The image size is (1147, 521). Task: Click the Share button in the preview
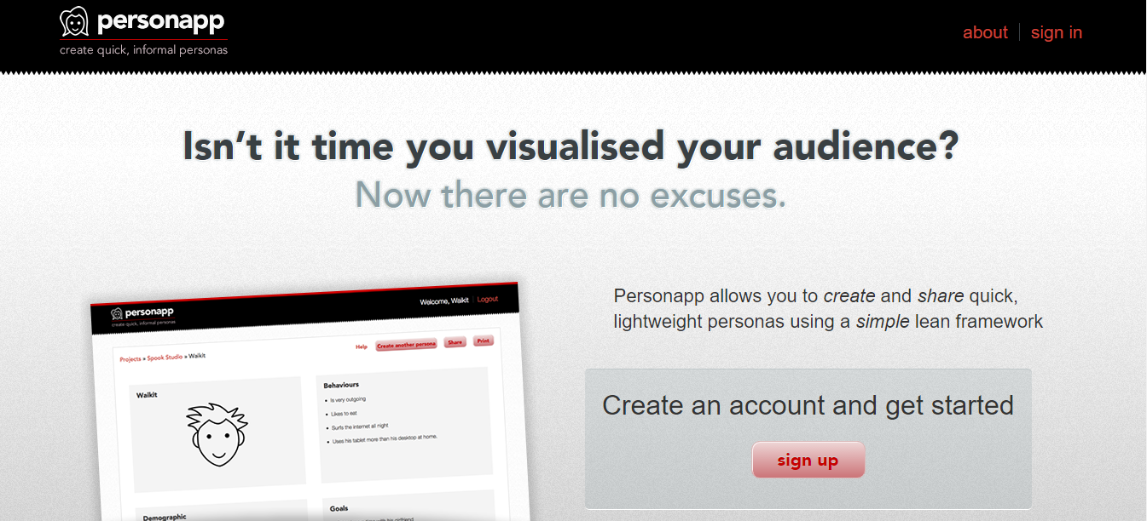pyautogui.click(x=455, y=342)
